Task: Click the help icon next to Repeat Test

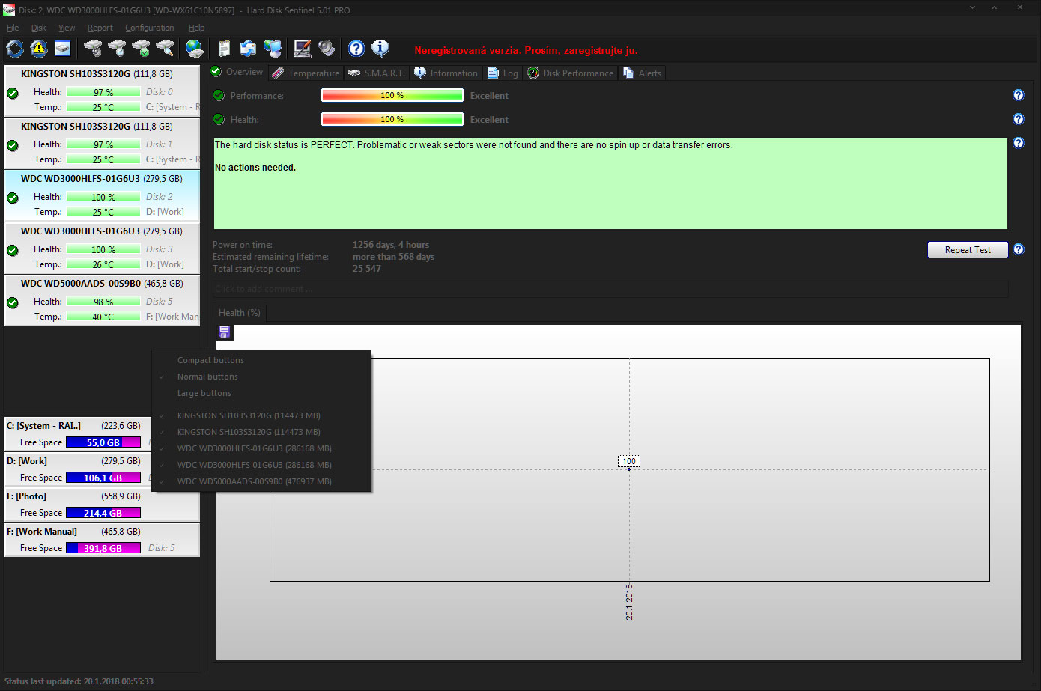Action: click(x=1019, y=249)
